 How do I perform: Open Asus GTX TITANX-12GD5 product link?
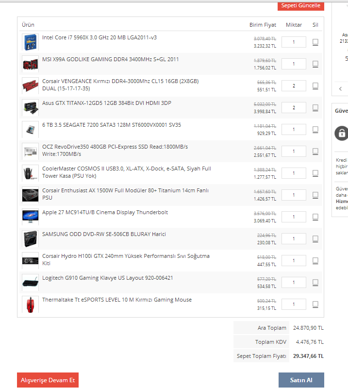pyautogui.click(x=107, y=103)
